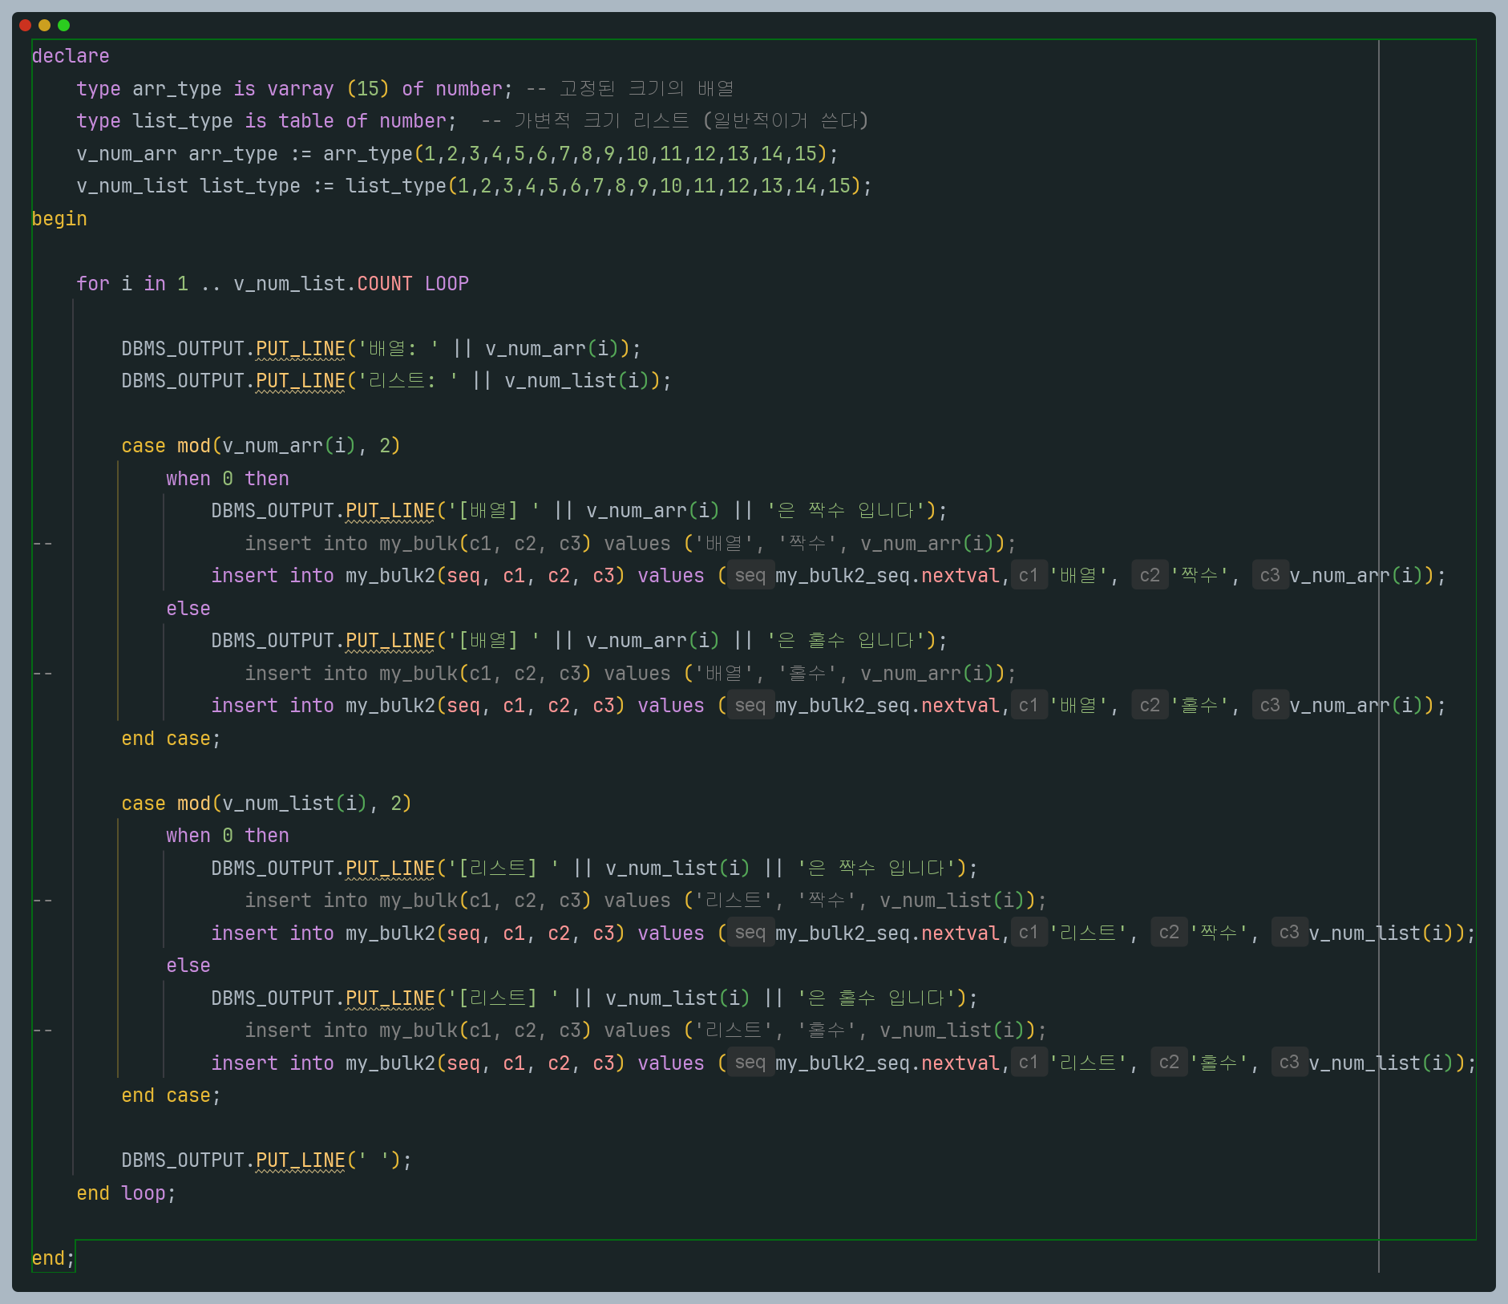The width and height of the screenshot is (1508, 1304).
Task: Click 'v_num_arr' variable declaration
Action: 127,154
